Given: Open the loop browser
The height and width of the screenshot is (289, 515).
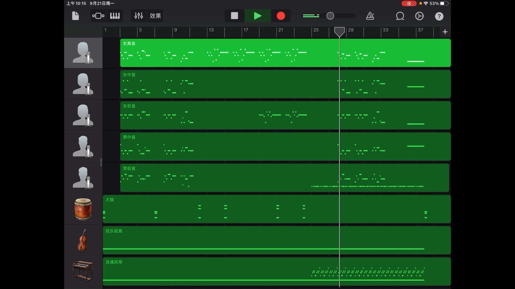Looking at the screenshot, I should [400, 16].
